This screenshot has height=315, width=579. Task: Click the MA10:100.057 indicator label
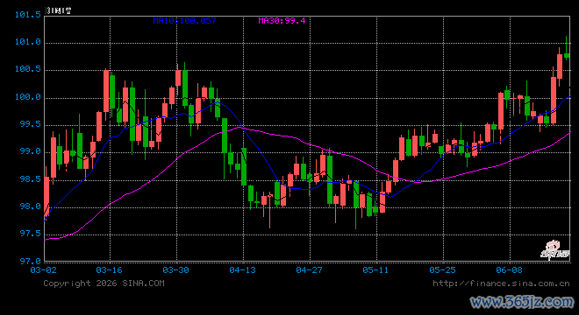click(x=184, y=21)
